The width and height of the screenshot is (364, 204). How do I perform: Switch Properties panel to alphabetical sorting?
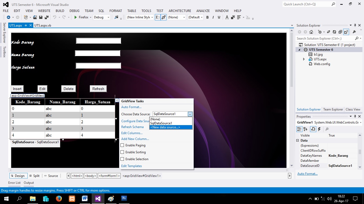coord(305,129)
